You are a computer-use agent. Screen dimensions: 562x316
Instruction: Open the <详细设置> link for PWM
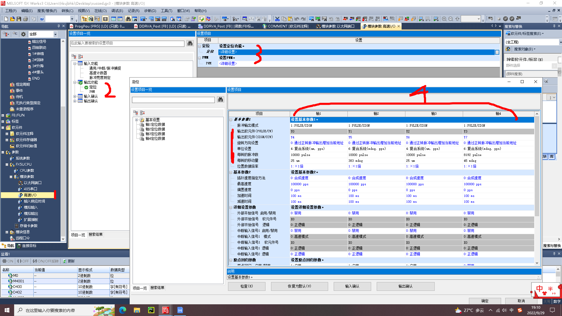pyautogui.click(x=228, y=63)
